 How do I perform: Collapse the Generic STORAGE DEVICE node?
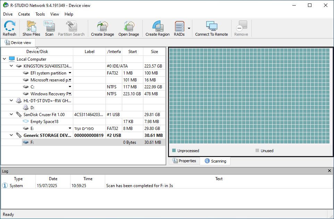[x=11, y=135]
